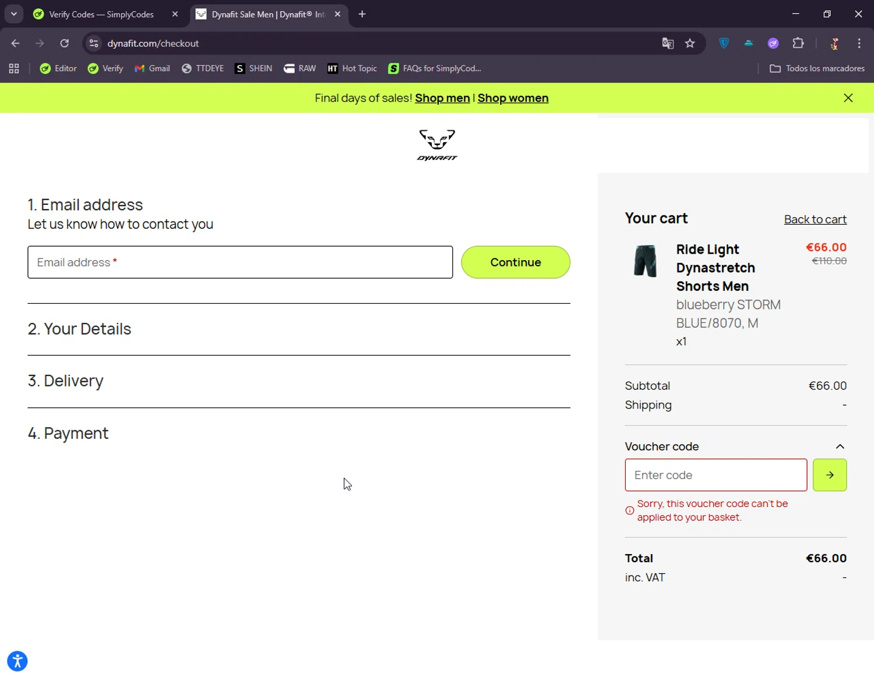This screenshot has height=678, width=874.
Task: Open the RAW bookmark
Action: 299,69
